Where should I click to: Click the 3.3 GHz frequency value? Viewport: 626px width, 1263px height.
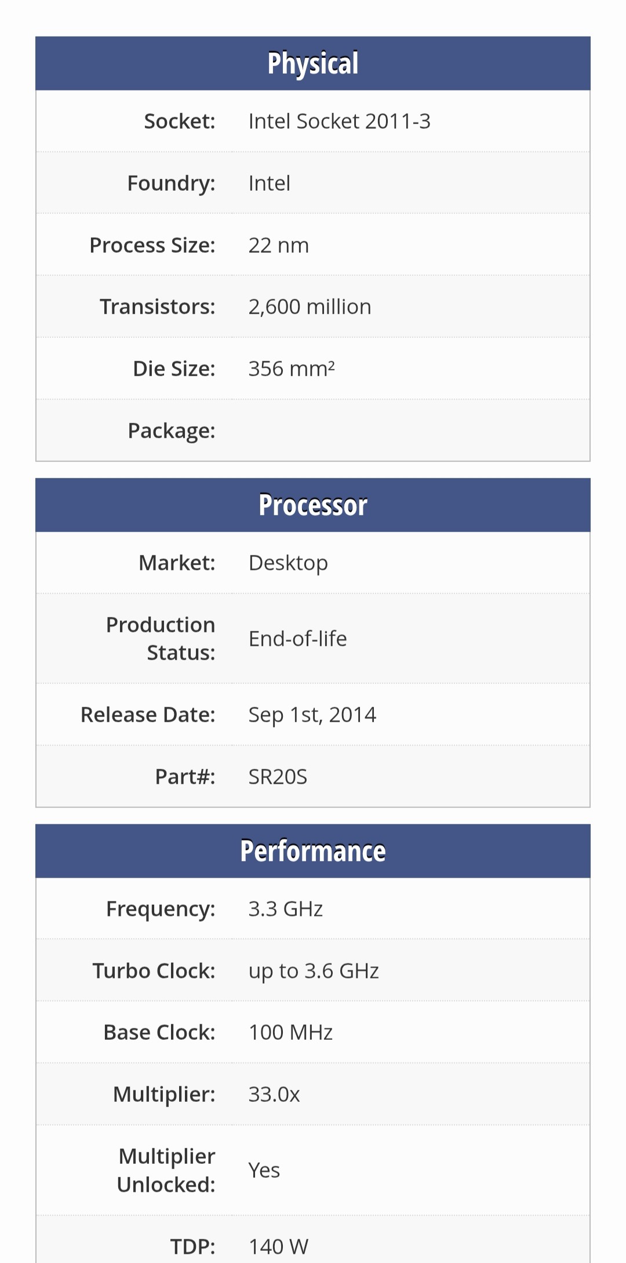tap(285, 909)
